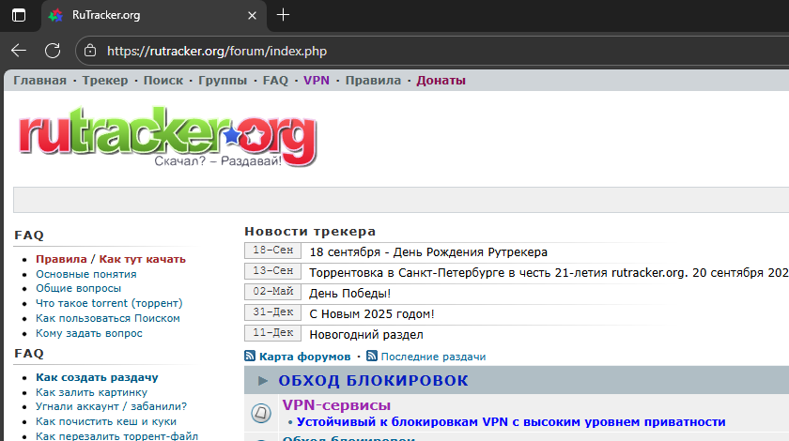Open news: Торрентовка в Санкт-Петербурге
Screen dimensions: 789x441
[x=549, y=272]
